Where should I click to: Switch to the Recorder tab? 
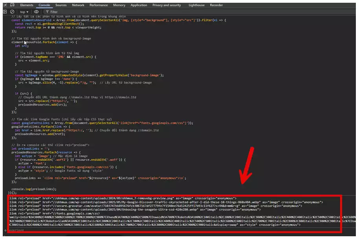pos(216,5)
